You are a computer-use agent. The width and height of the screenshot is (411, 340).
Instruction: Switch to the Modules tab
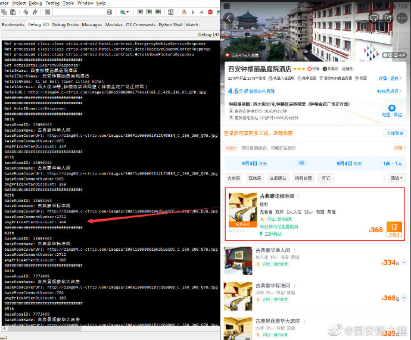(x=114, y=24)
